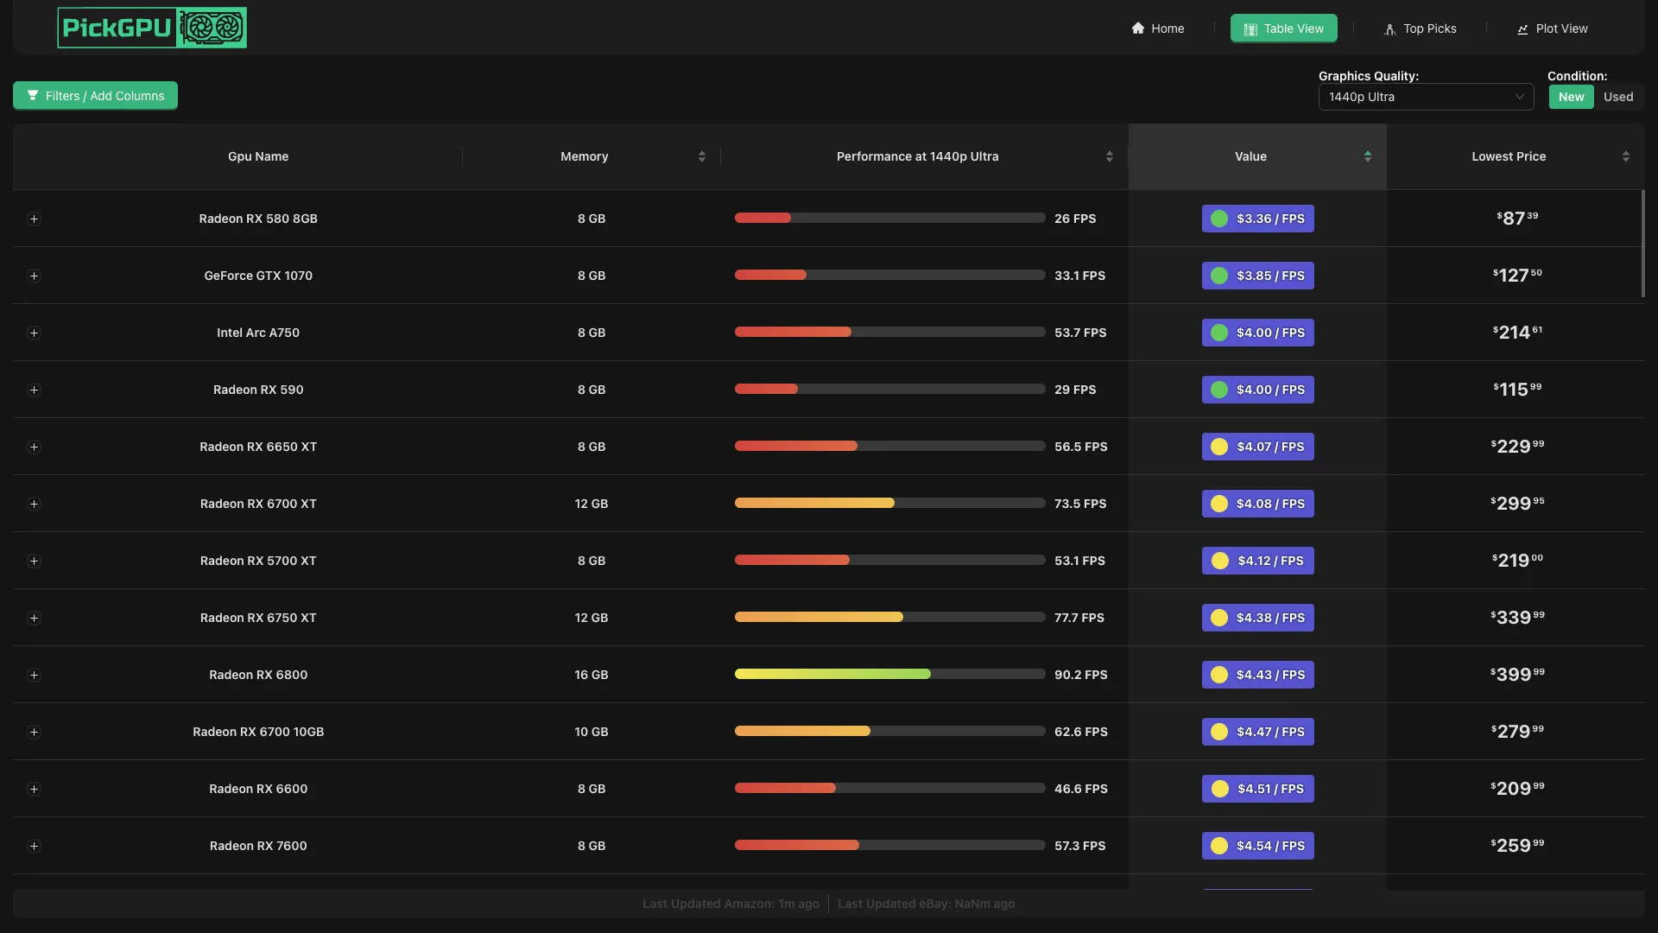Image resolution: width=1658 pixels, height=933 pixels.
Task: Select the Radeon RX 6700 10GB name
Action: click(x=258, y=732)
